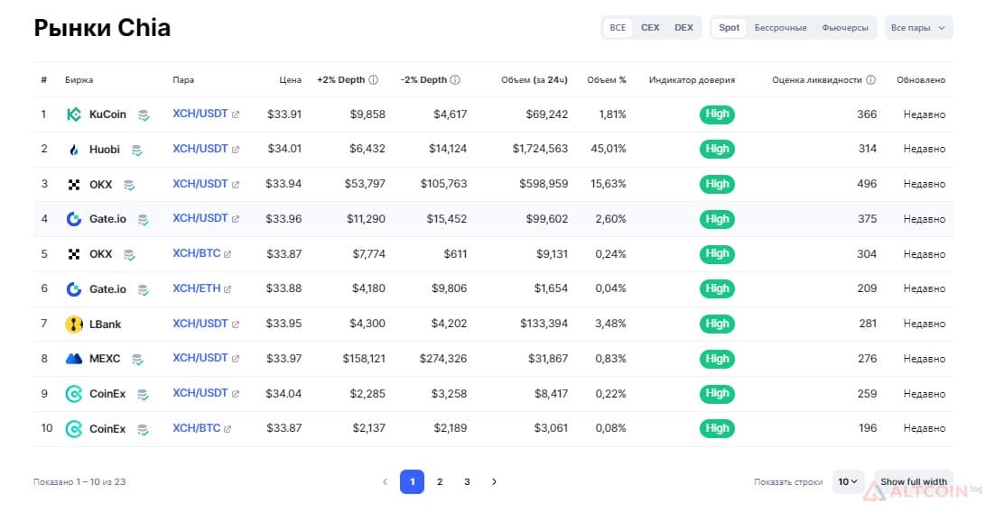Go to the next page arrow
Screen dimensions: 995x512
coord(494,481)
